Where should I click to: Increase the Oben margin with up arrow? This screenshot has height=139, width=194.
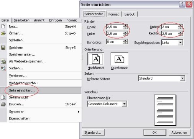click(x=125, y=26)
